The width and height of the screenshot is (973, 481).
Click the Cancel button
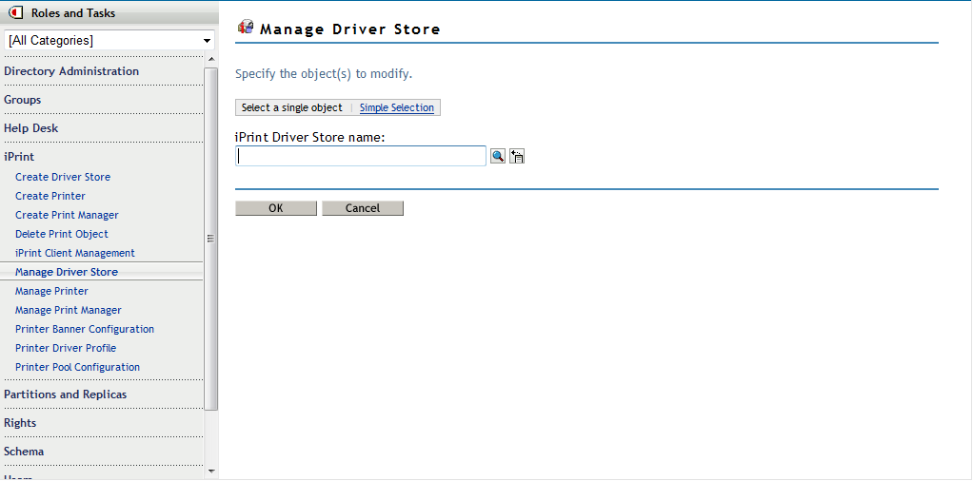pos(363,208)
